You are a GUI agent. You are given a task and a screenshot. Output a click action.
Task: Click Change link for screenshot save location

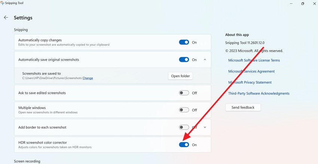[88, 78]
